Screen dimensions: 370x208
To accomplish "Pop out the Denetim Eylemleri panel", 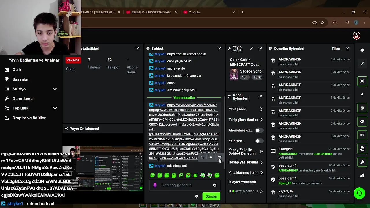I will (348, 49).
